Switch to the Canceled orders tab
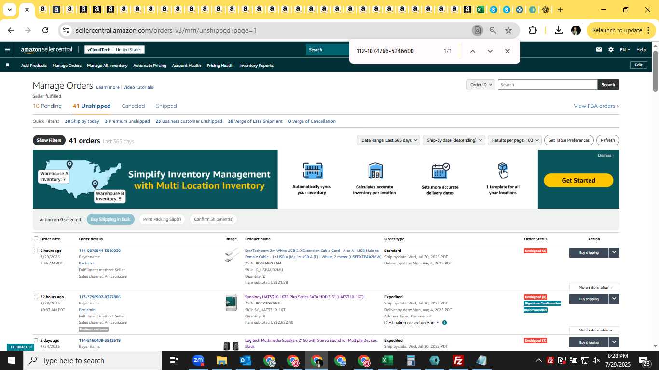The height and width of the screenshot is (370, 659). (133, 106)
